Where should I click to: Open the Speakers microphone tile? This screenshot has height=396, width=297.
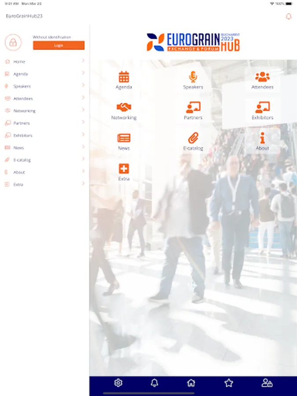[x=193, y=80]
